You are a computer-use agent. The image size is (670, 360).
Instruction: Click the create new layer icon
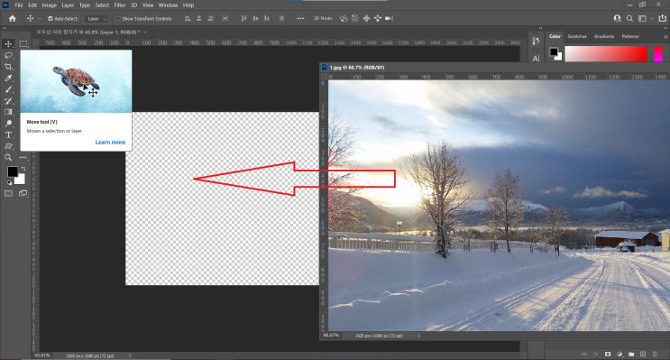pyautogui.click(x=643, y=354)
